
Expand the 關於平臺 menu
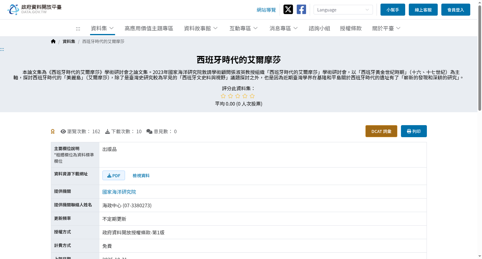point(387,28)
